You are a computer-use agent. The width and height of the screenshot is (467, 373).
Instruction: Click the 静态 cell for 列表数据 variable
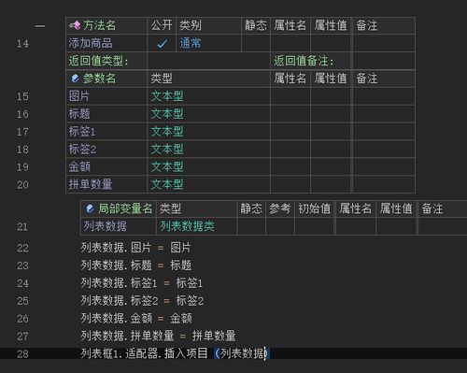coord(251,226)
